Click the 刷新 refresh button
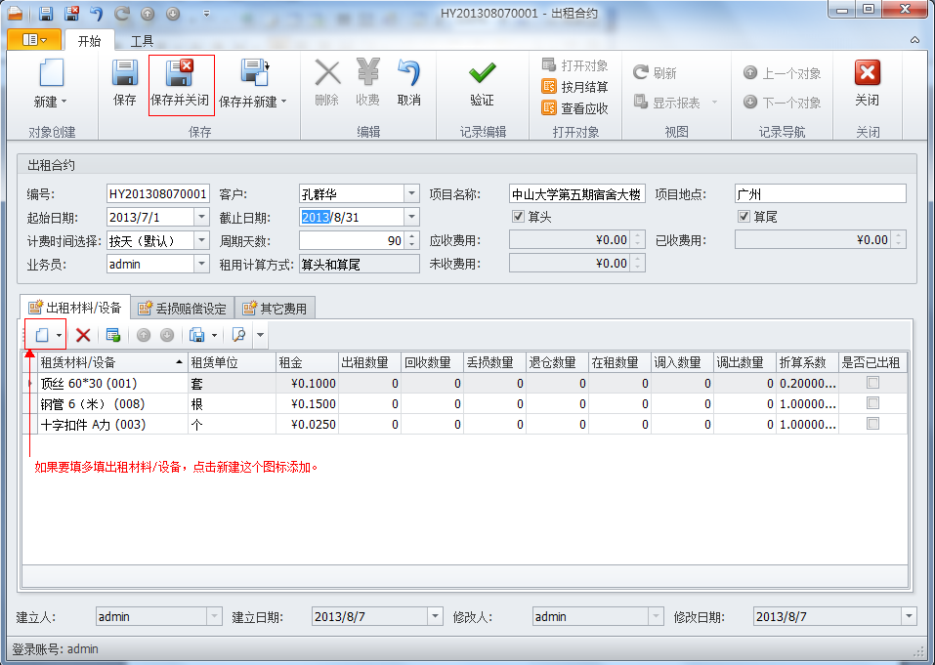The height and width of the screenshot is (665, 935). coord(655,72)
